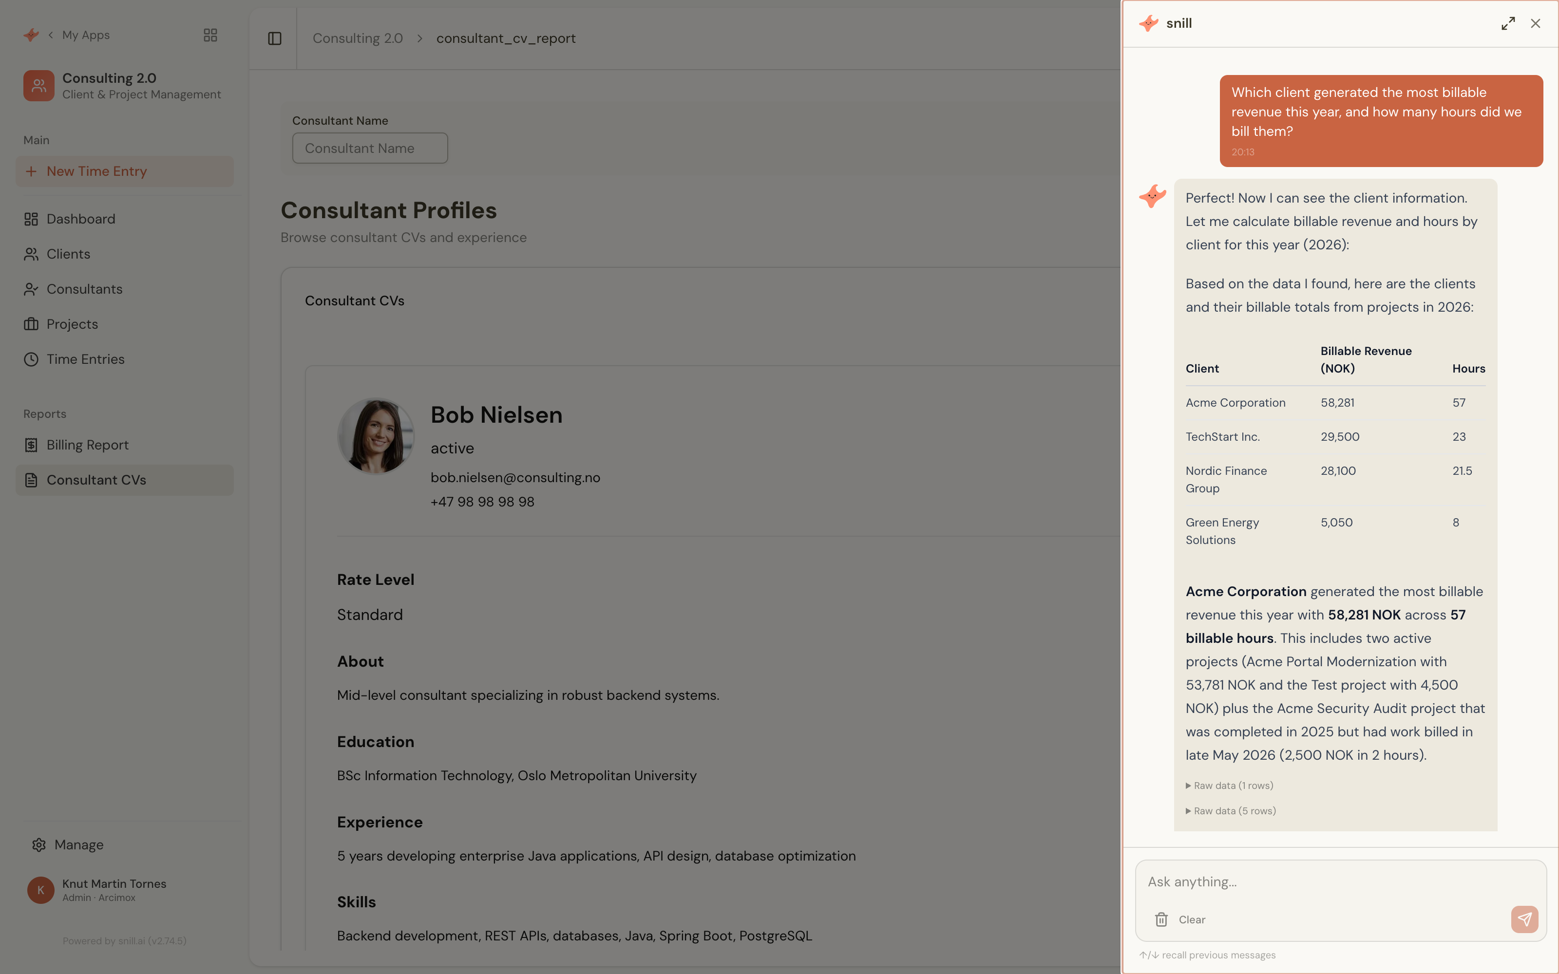The width and height of the screenshot is (1559, 974).
Task: Click the Billing Report receipt icon
Action: [x=31, y=445]
